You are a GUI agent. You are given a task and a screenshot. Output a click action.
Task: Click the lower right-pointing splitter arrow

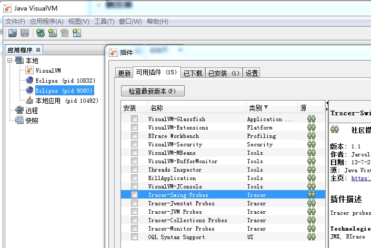(x=327, y=109)
